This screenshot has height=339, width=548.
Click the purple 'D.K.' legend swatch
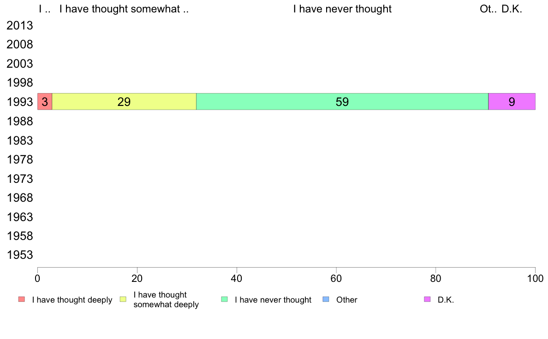(427, 299)
